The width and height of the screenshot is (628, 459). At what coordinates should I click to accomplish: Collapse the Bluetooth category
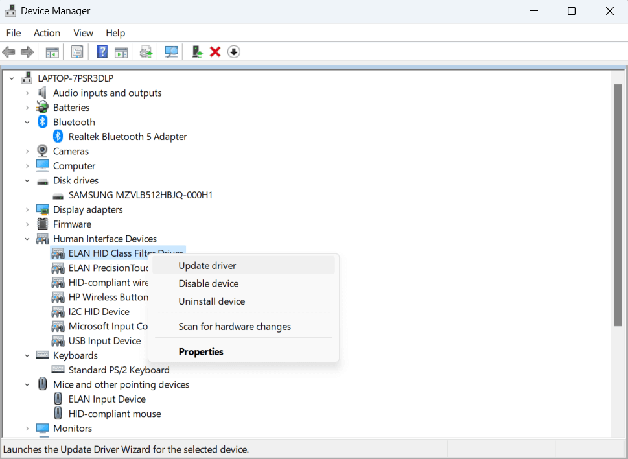coord(27,122)
